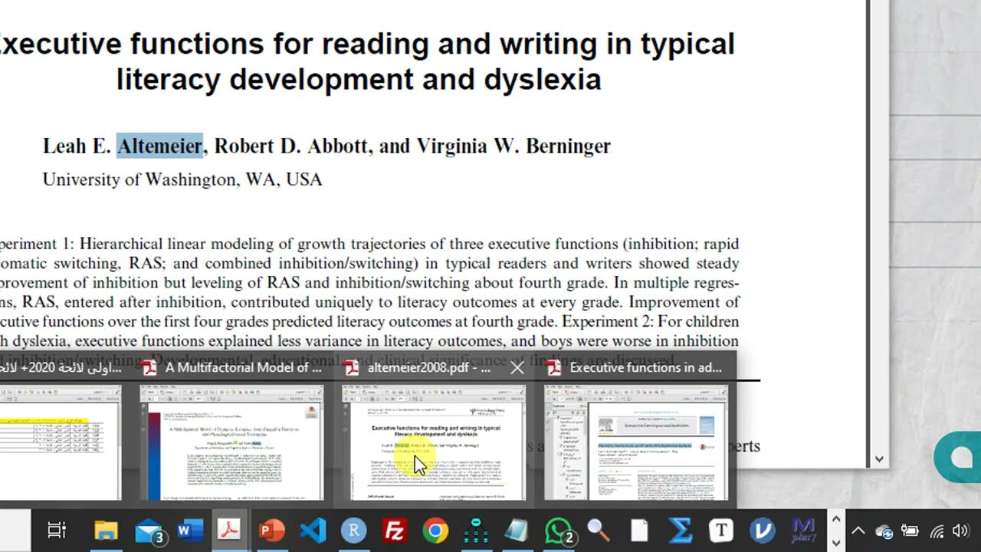Viewport: 981px width, 552px height.
Task: Click the PDF scroll-down arrow
Action: 879,459
